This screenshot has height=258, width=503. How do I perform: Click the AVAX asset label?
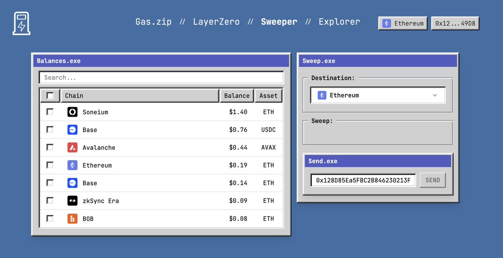pyautogui.click(x=269, y=148)
